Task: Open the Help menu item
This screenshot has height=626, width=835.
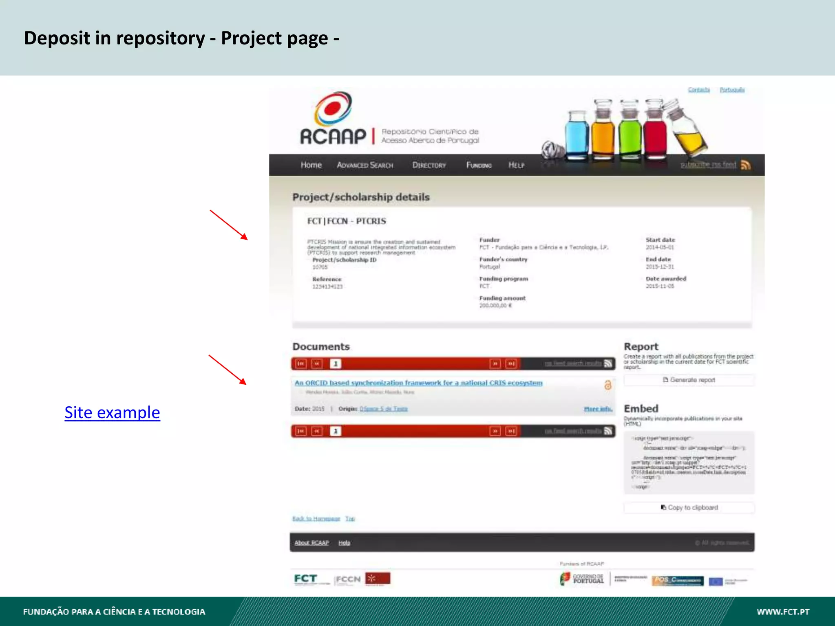Action: pos(516,165)
